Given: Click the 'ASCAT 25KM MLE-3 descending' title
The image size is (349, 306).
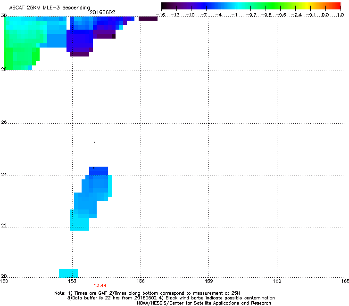Looking at the screenshot, I should tap(50, 8).
